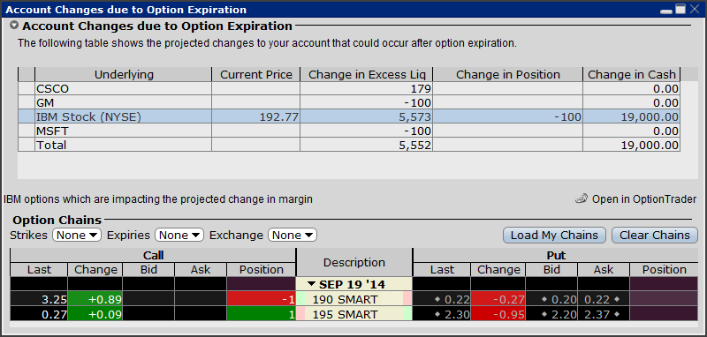The width and height of the screenshot is (707, 337).
Task: Select the MSFT underlying row
Action: click(x=348, y=131)
